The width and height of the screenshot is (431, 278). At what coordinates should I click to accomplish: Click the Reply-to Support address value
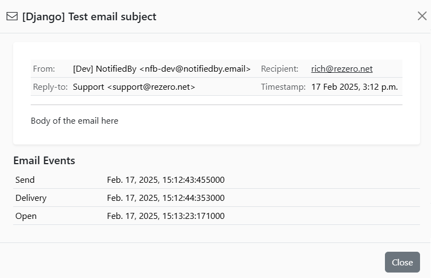(134, 86)
